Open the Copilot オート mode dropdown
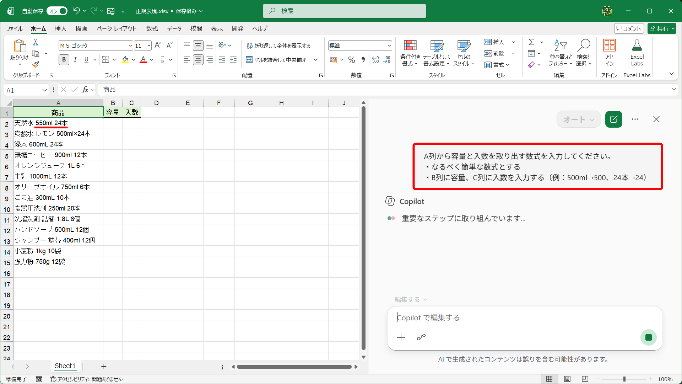This screenshot has height=384, width=682. tap(579, 119)
